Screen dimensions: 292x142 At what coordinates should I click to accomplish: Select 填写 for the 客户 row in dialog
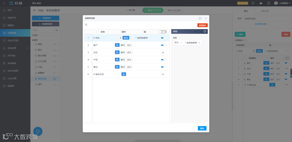[122, 45]
